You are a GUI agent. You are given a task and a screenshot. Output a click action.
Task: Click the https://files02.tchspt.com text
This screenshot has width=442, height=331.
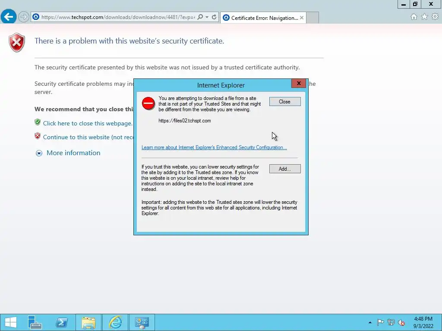185,121
